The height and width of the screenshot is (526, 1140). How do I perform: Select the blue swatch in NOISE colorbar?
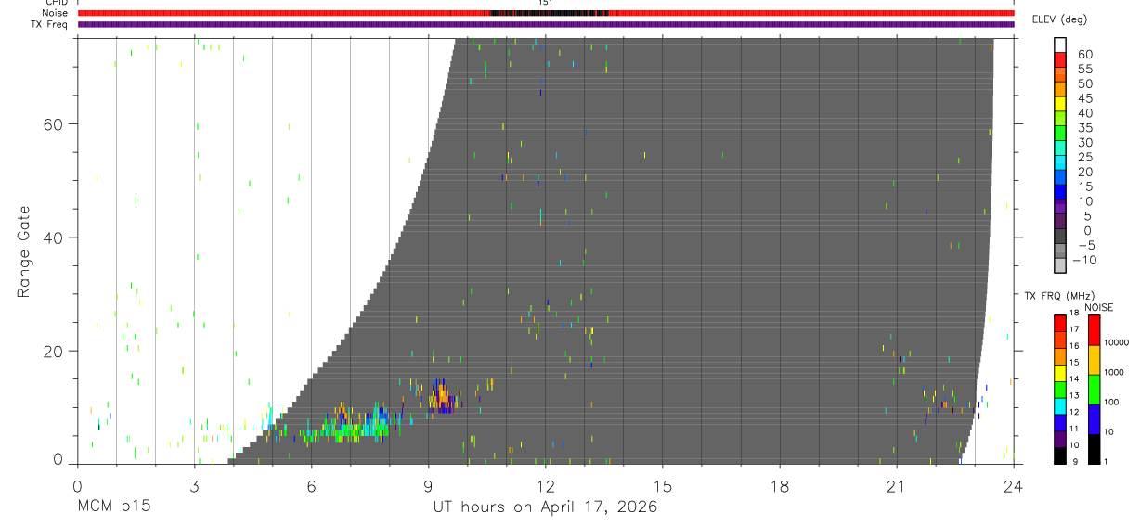[x=1094, y=419]
